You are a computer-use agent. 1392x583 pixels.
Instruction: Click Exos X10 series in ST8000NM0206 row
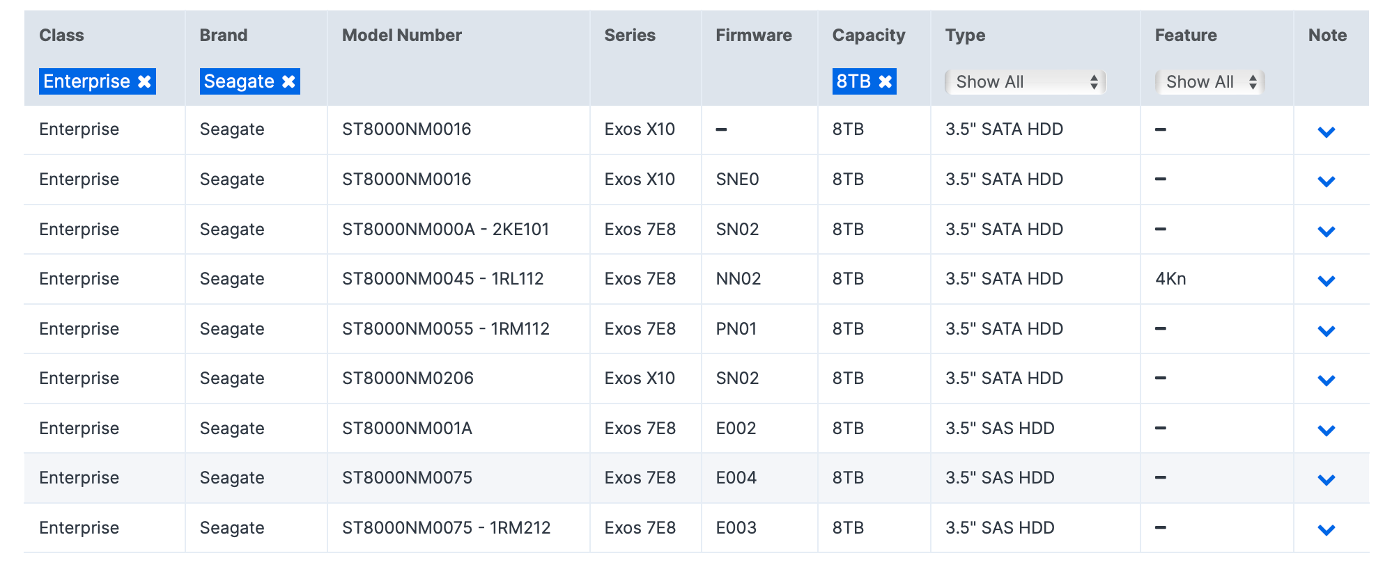tap(640, 378)
